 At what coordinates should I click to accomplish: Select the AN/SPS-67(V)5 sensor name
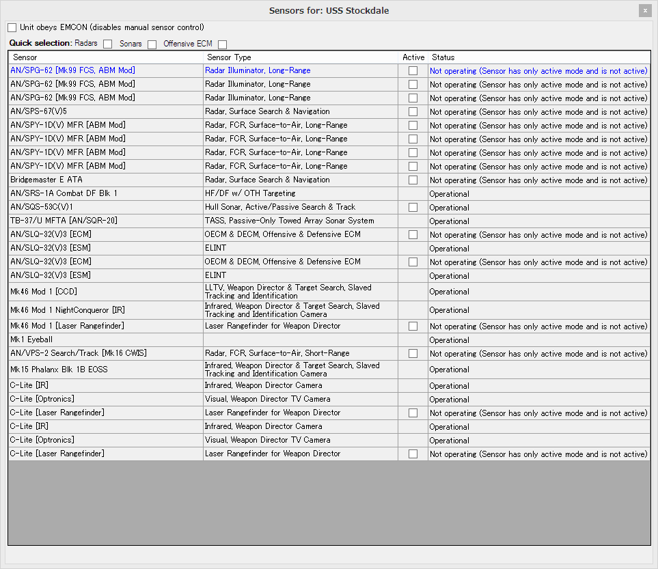pos(39,111)
